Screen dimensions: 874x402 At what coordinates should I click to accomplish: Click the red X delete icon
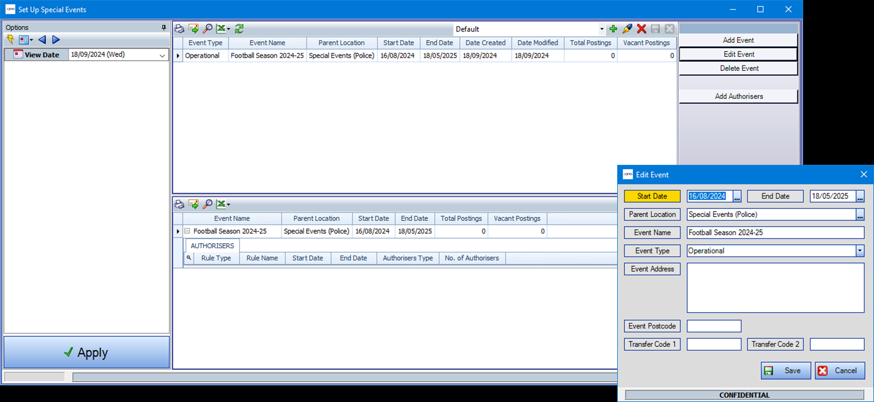641,29
